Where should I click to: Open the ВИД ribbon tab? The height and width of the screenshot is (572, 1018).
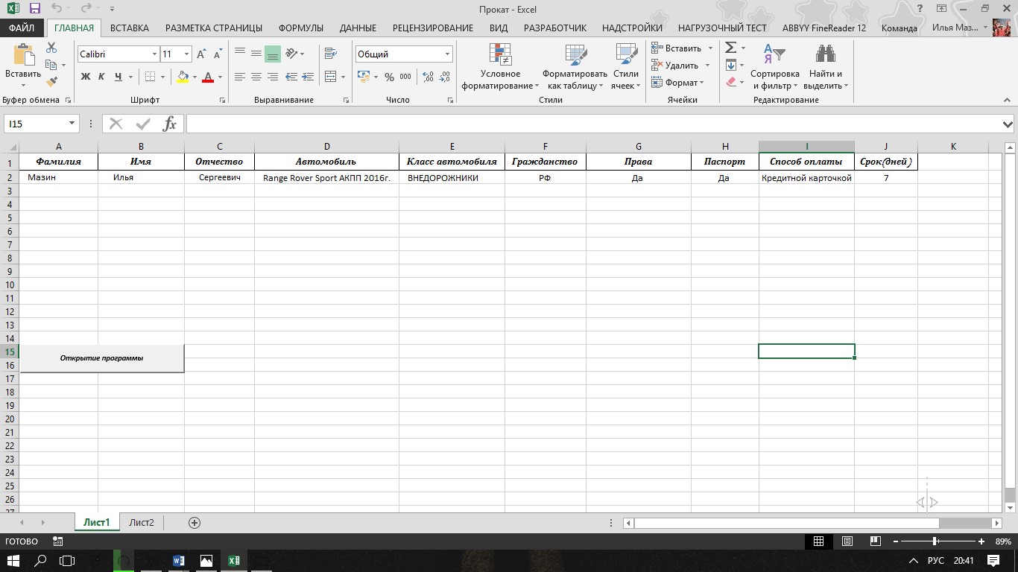click(499, 28)
